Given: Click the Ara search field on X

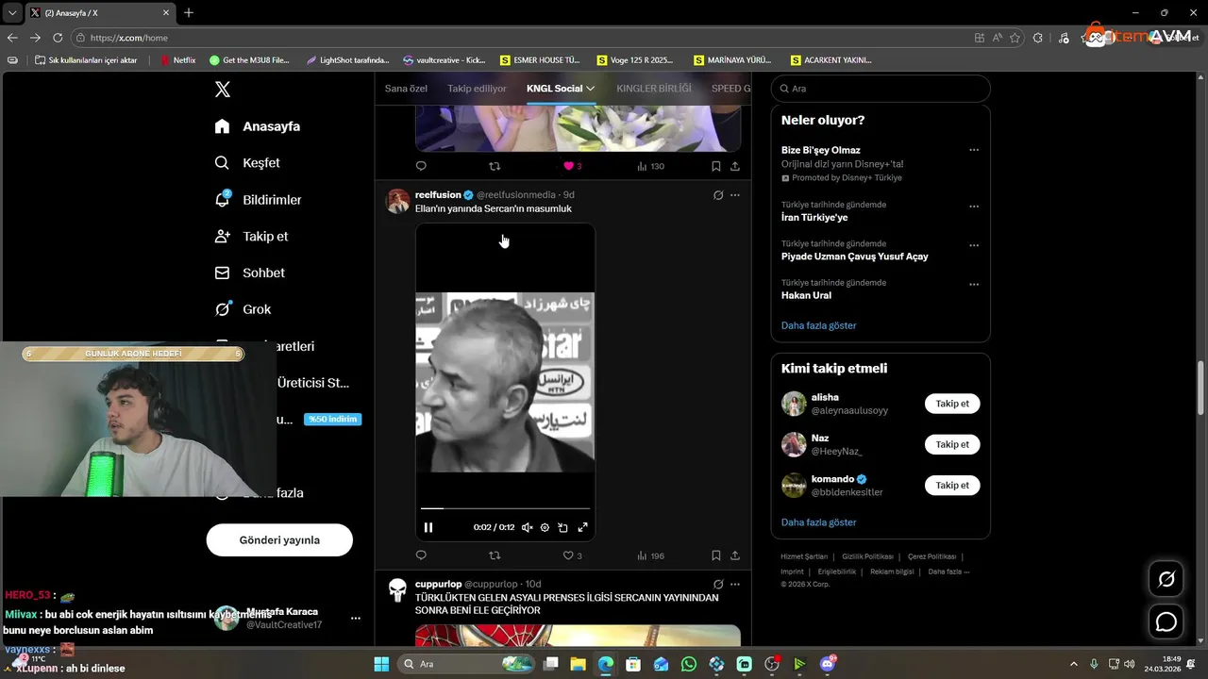Looking at the screenshot, I should [881, 89].
